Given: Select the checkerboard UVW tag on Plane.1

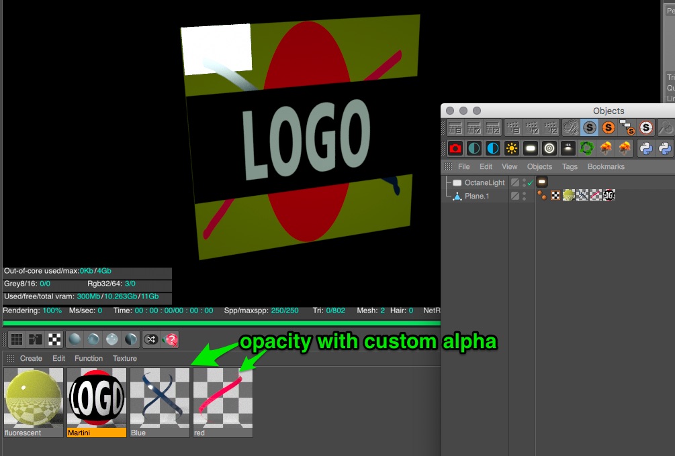Looking at the screenshot, I should coord(555,196).
